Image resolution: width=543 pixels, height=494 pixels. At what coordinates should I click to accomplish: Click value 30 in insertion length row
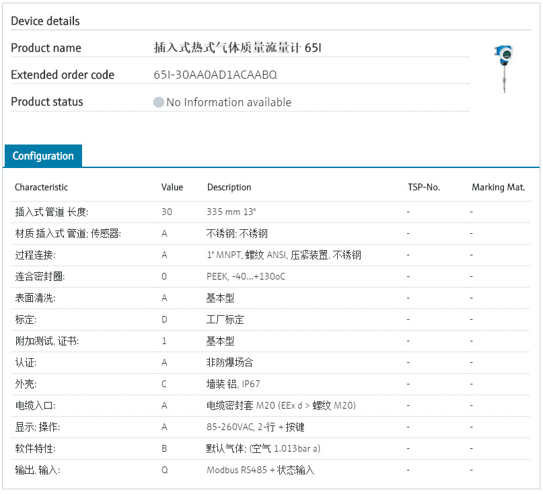tap(167, 212)
